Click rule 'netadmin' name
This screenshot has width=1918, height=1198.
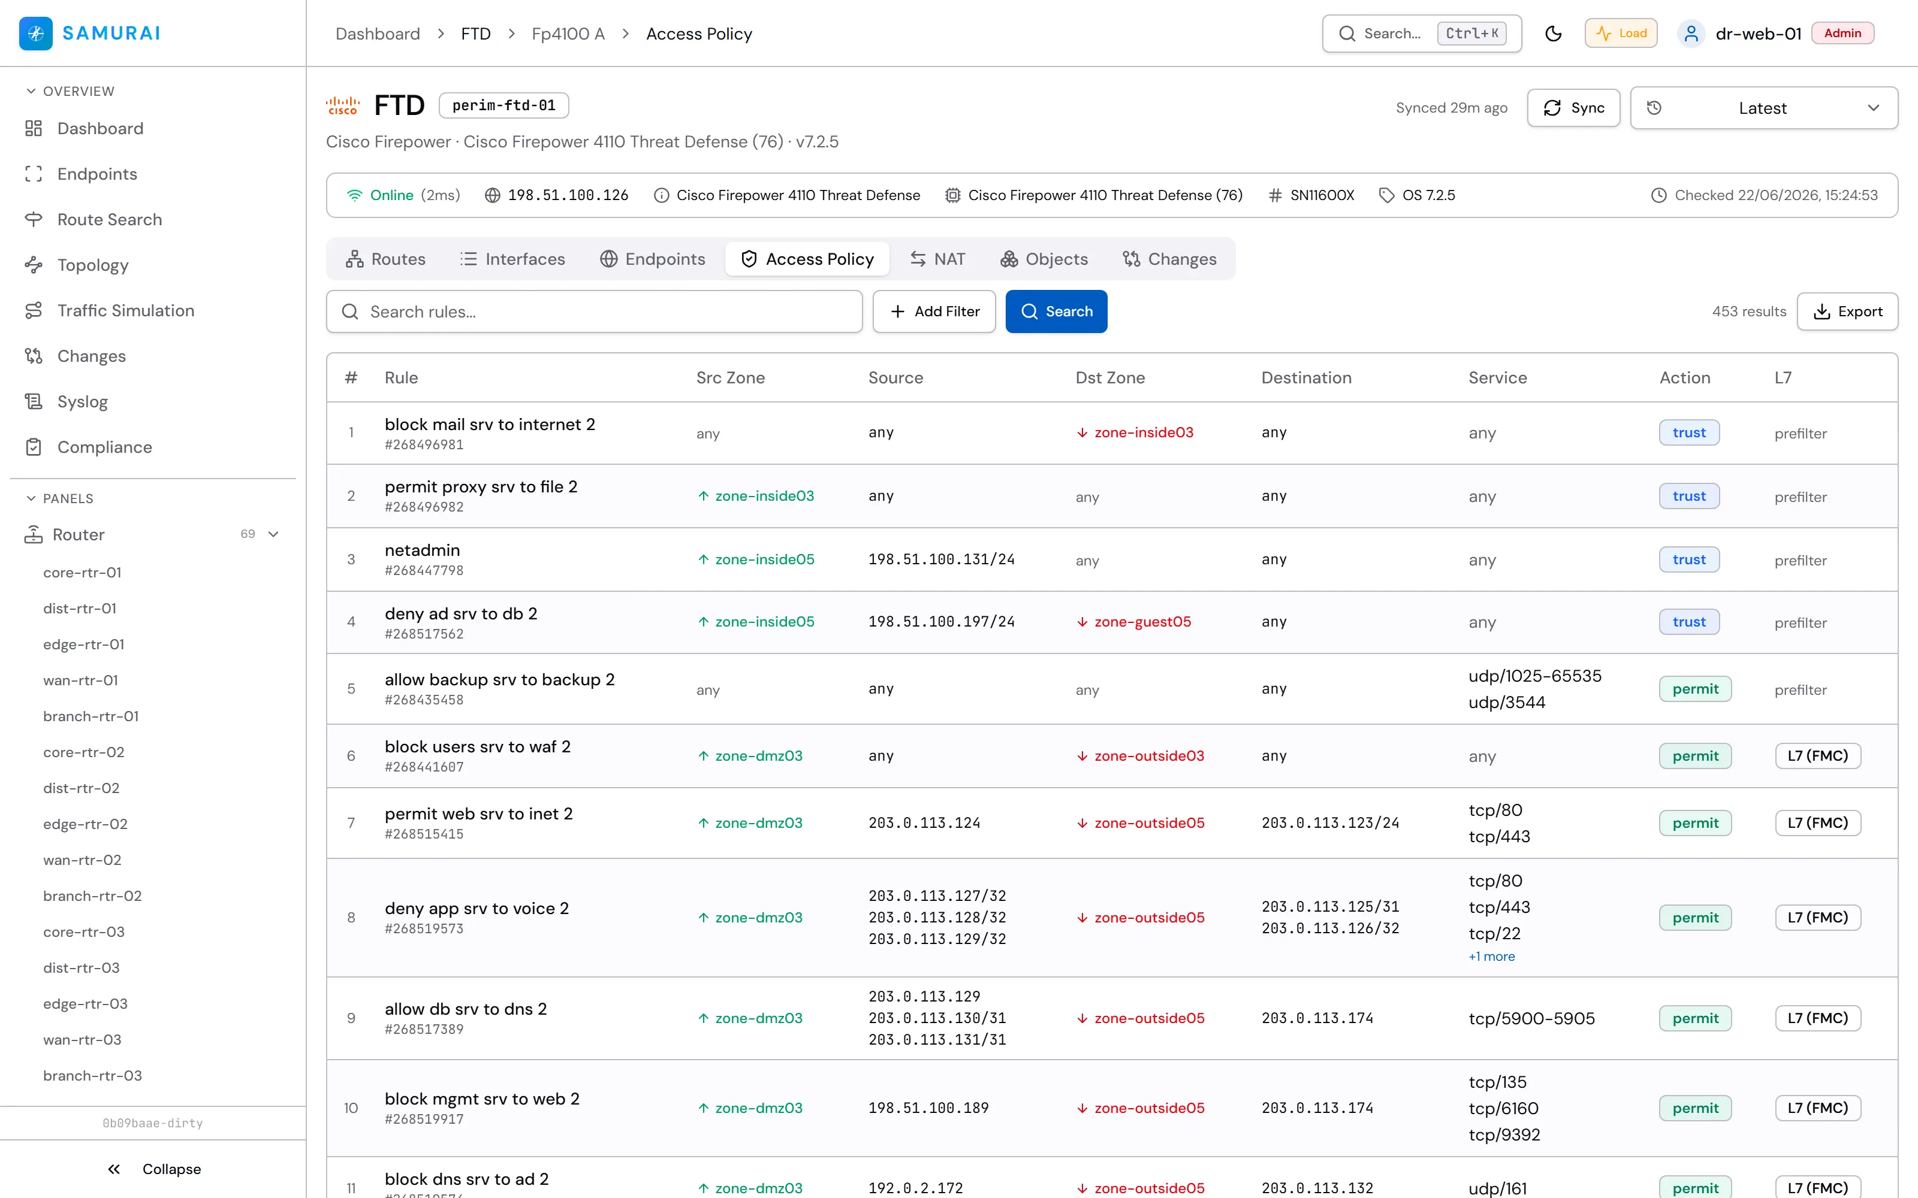(423, 550)
